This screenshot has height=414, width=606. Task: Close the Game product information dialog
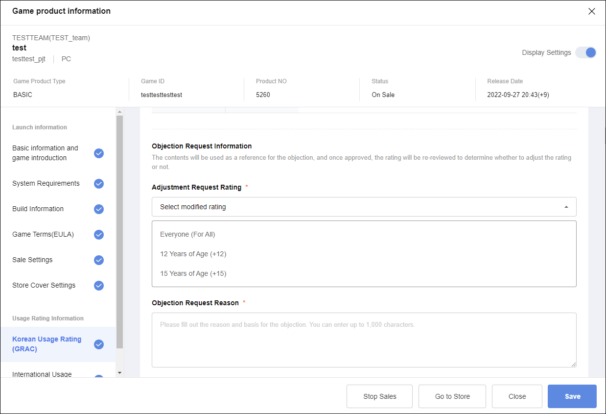pyautogui.click(x=592, y=11)
